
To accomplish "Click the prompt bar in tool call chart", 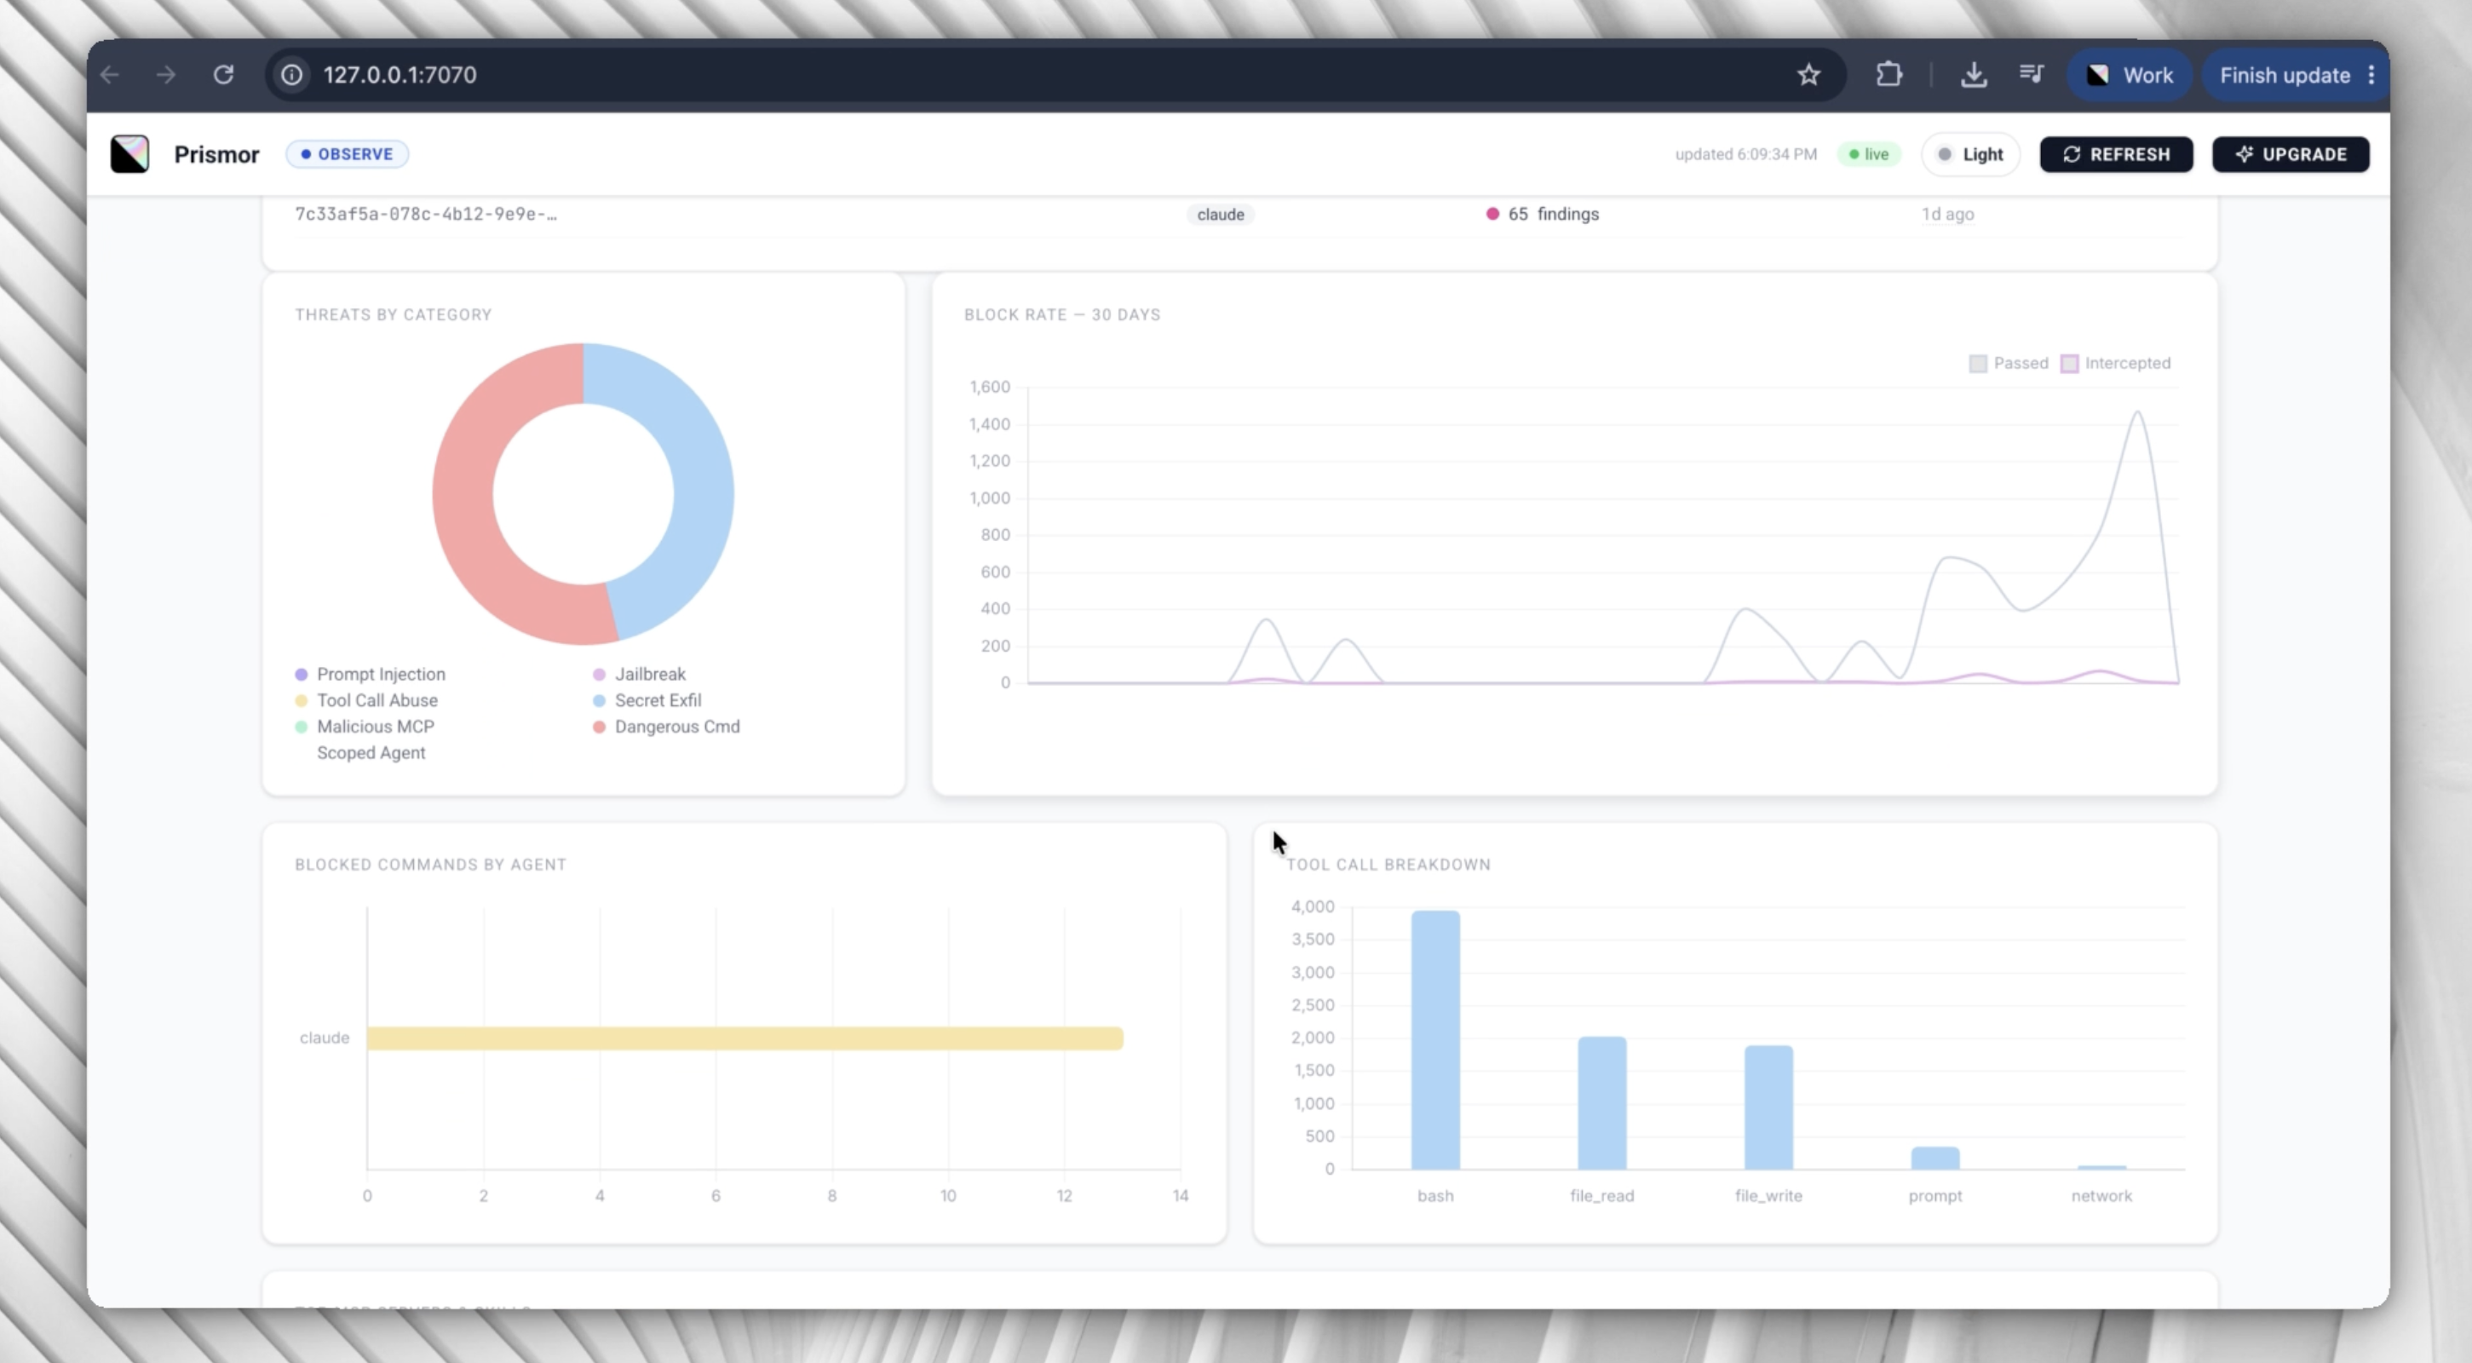I will tap(1935, 1159).
